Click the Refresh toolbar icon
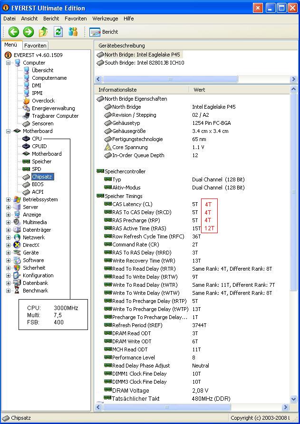300x424 pixels. (x=58, y=32)
